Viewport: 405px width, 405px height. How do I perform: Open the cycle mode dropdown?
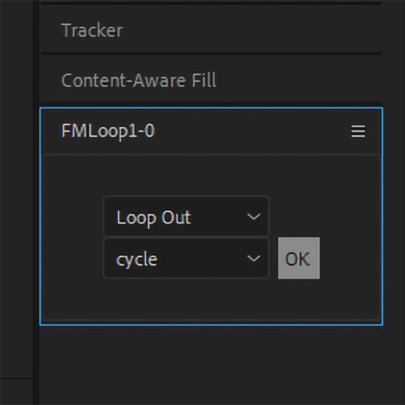click(x=186, y=259)
